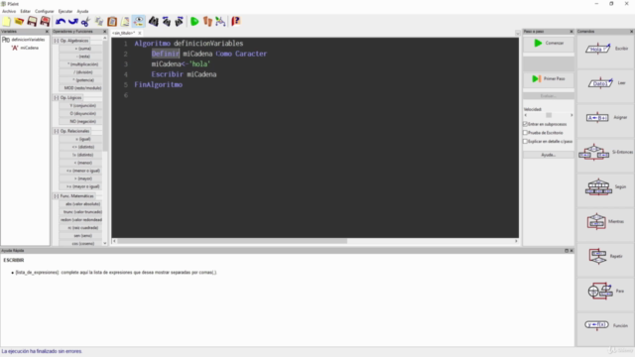Click the Find Previous binoculars icon

[x=166, y=22]
